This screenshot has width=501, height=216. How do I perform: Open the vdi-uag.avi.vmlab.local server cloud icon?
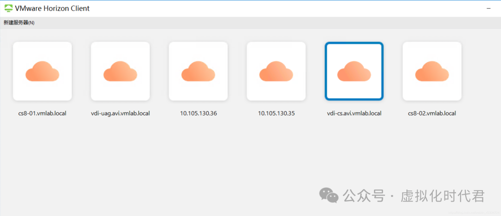(120, 71)
